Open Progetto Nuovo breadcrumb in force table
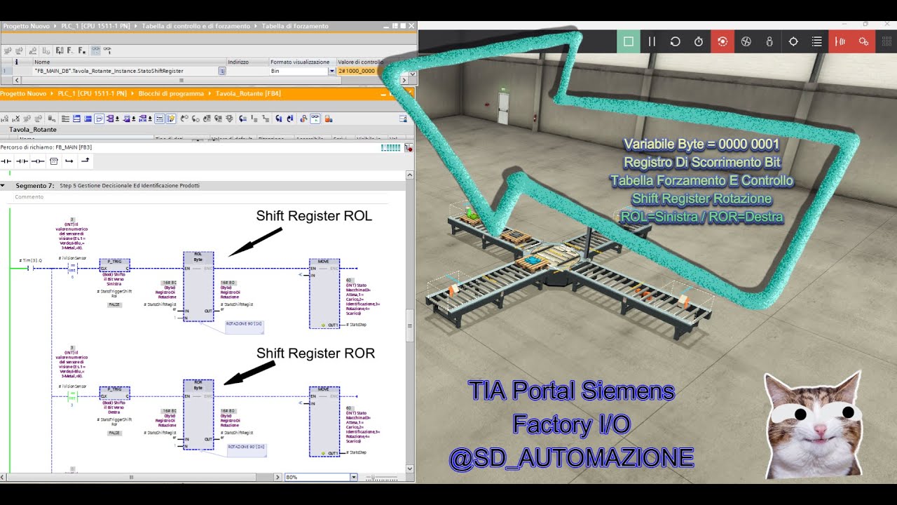897x505 pixels. coord(26,26)
